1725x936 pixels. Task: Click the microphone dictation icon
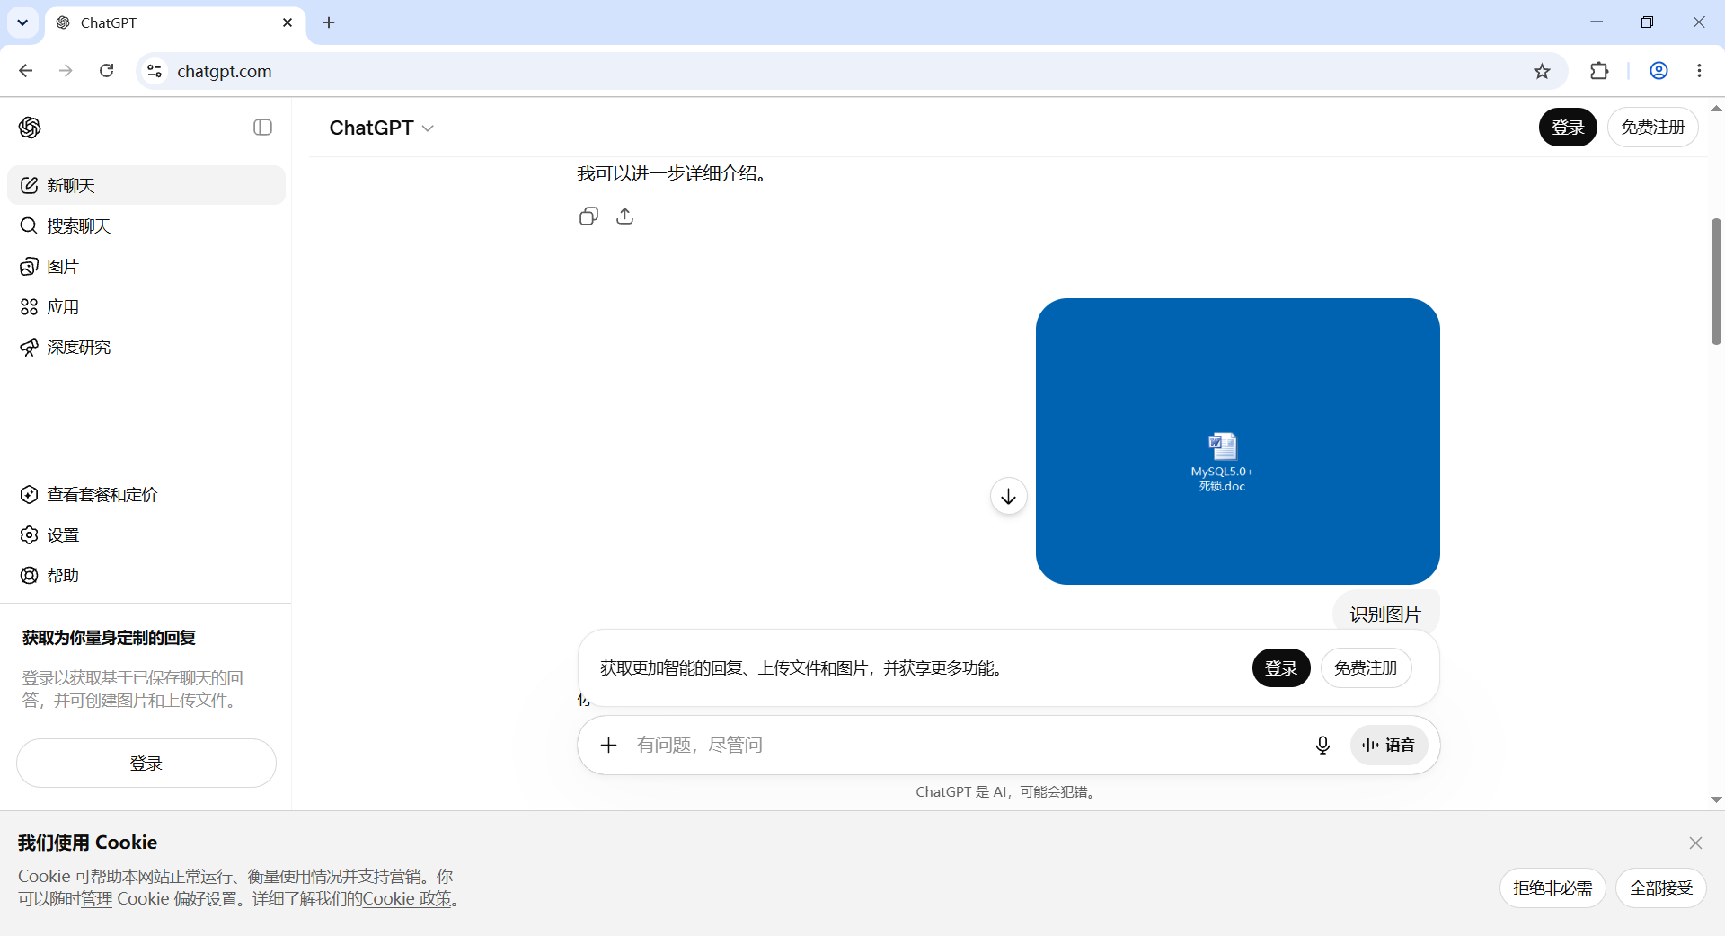click(x=1322, y=745)
